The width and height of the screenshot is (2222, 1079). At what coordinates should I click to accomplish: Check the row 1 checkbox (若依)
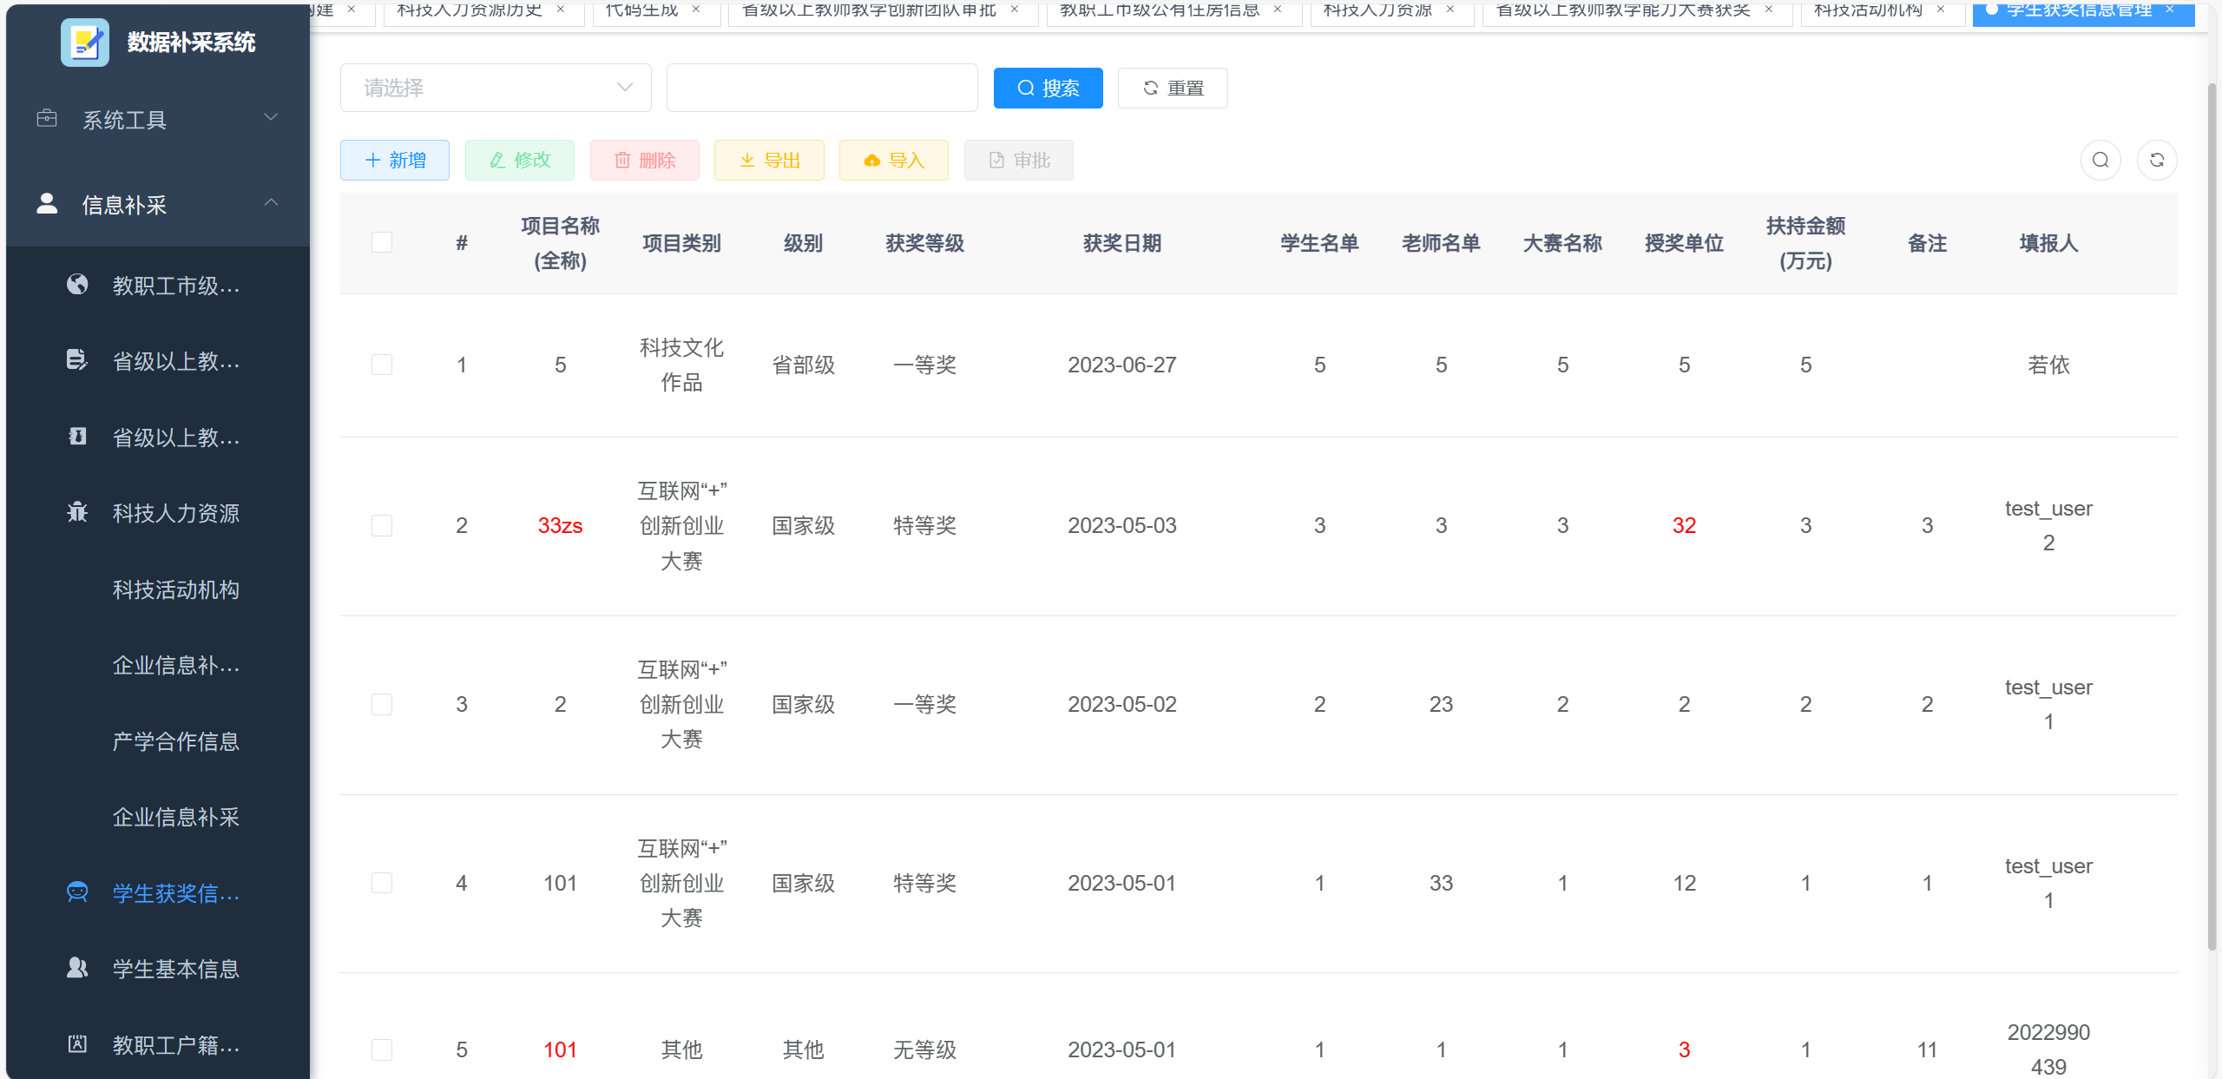pyautogui.click(x=382, y=365)
